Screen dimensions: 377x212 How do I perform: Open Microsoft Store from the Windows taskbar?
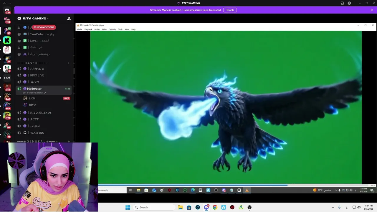189,207
